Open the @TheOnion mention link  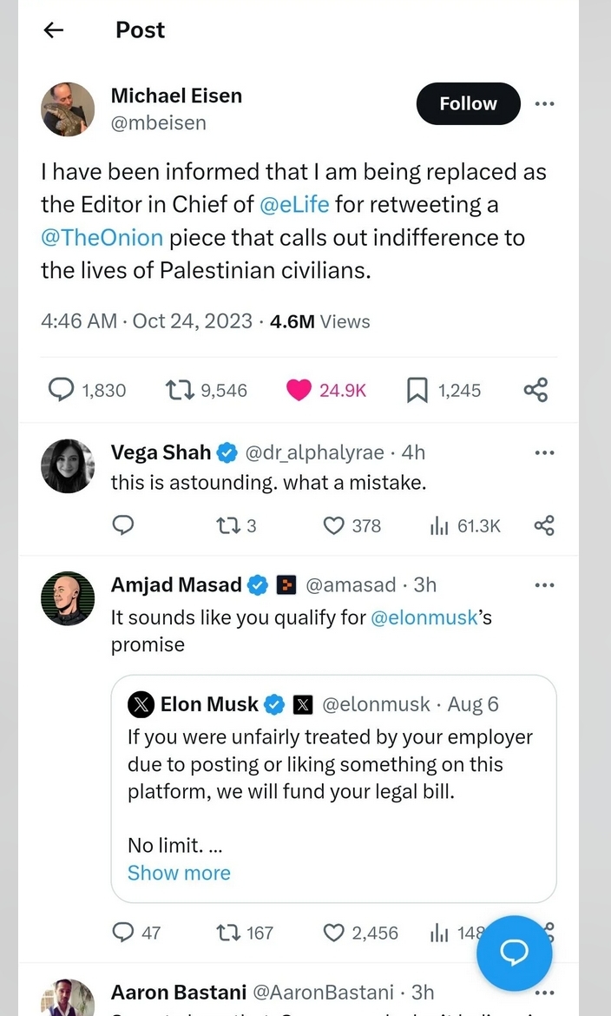pos(102,238)
